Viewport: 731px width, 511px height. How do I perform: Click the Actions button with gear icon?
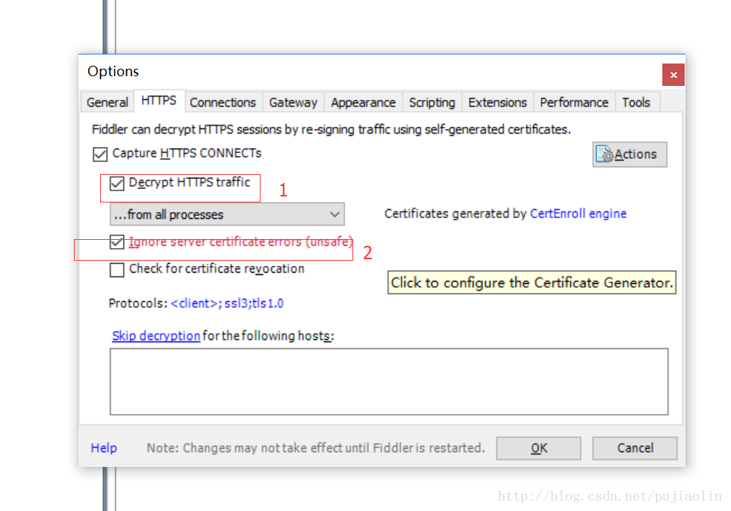(629, 155)
